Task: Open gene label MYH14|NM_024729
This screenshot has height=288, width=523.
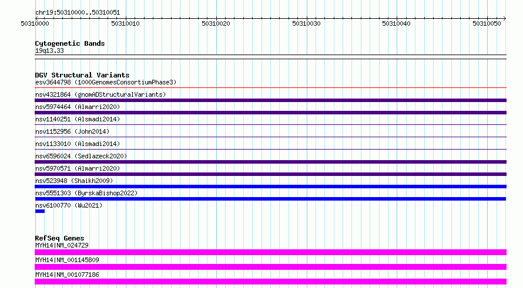Action: [62, 245]
